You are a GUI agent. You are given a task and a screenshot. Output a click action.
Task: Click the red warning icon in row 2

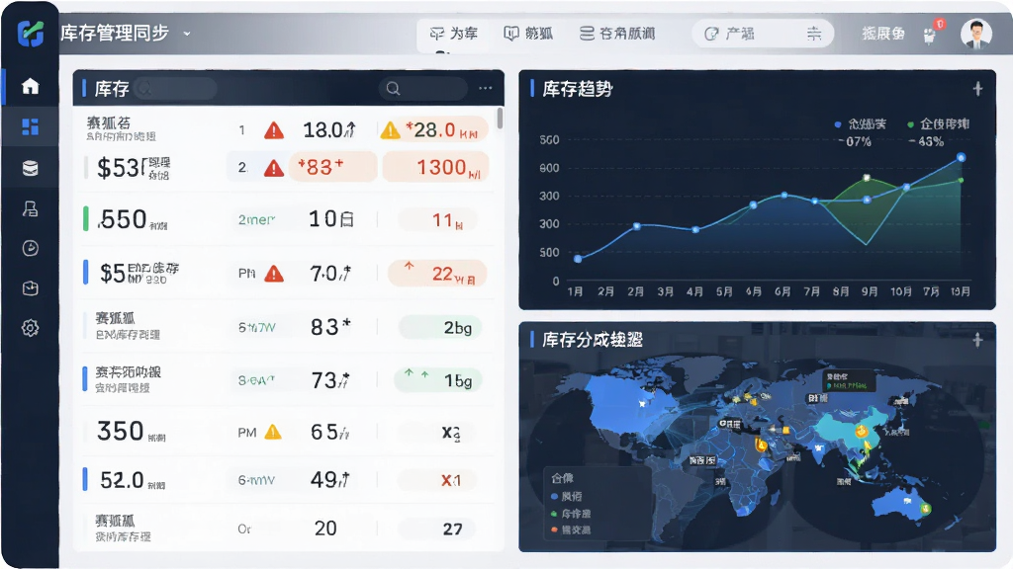coord(274,168)
